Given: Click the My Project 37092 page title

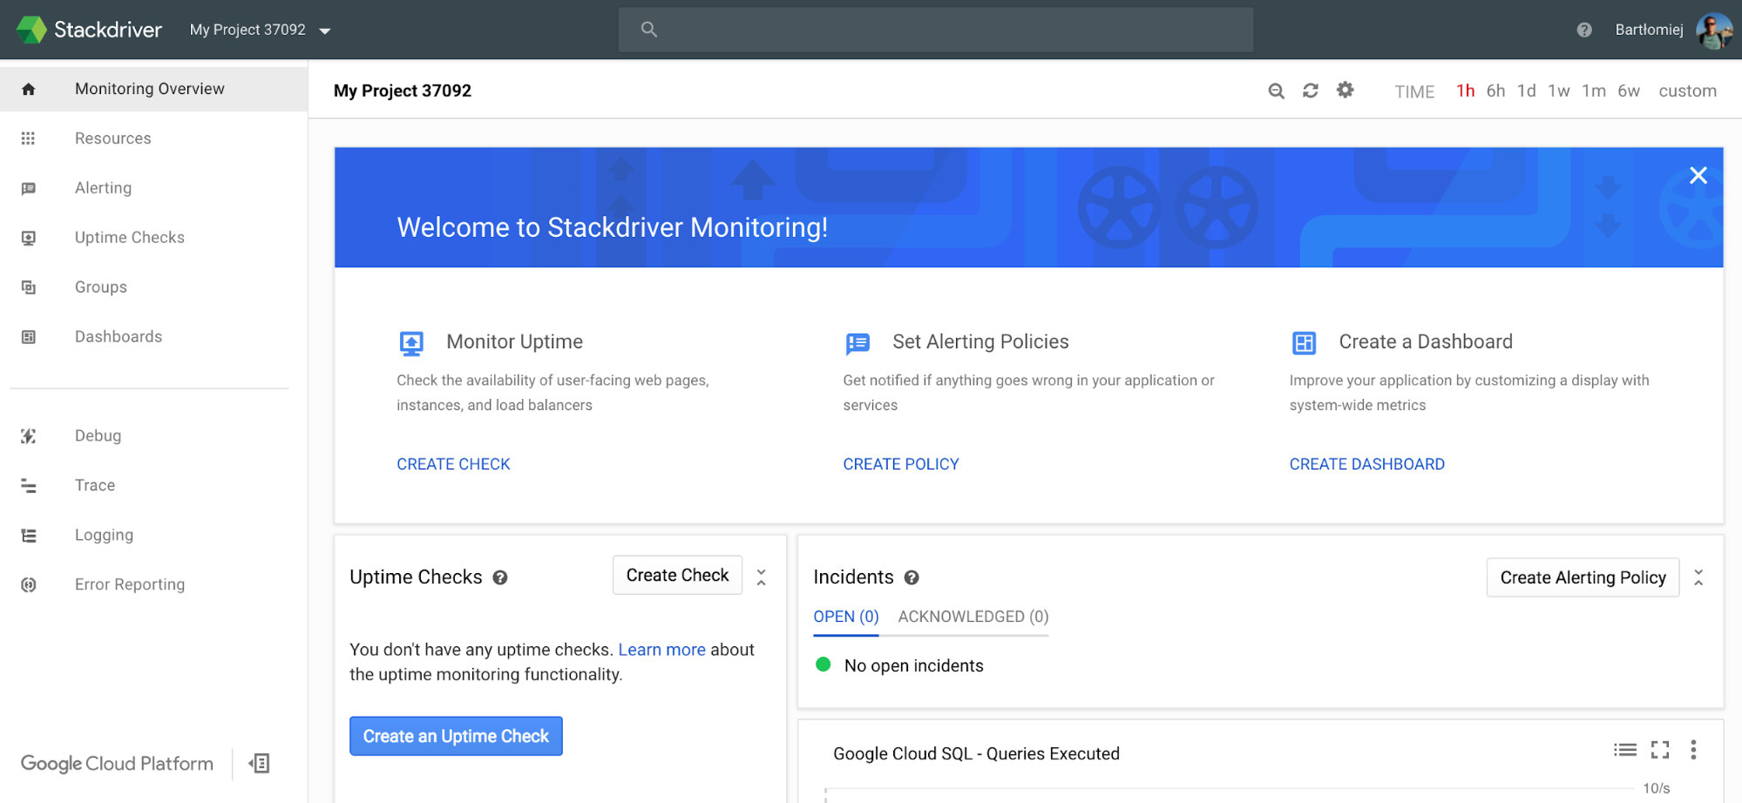Looking at the screenshot, I should click(x=403, y=91).
